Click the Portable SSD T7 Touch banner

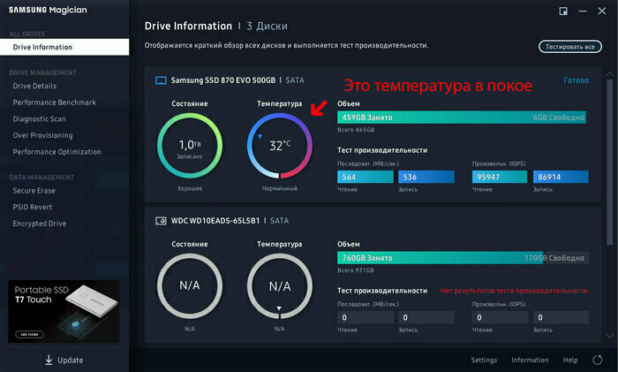(64, 311)
